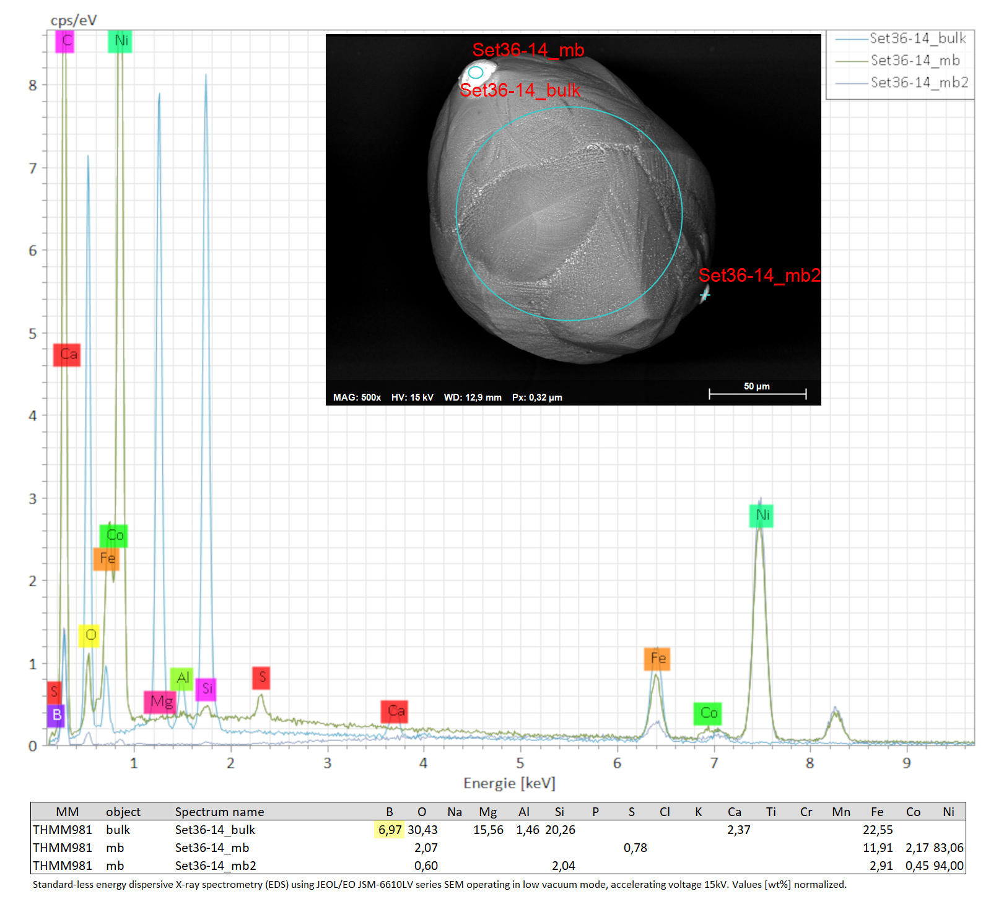Click the 'object' column header
This screenshot has height=899, width=991.
coord(123,812)
